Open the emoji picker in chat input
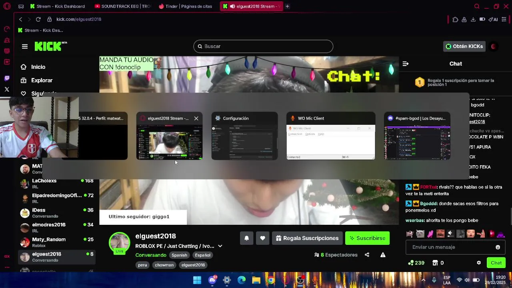 498,247
